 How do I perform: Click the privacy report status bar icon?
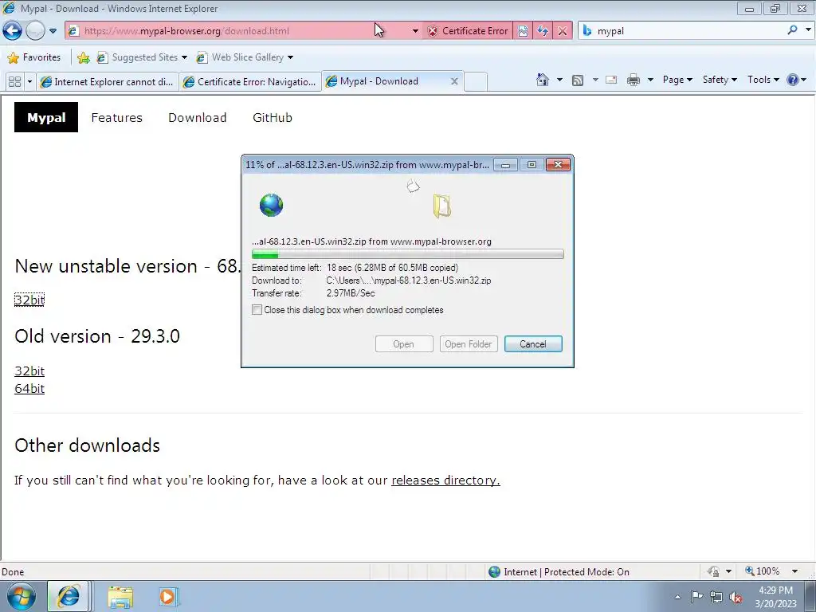coord(713,571)
